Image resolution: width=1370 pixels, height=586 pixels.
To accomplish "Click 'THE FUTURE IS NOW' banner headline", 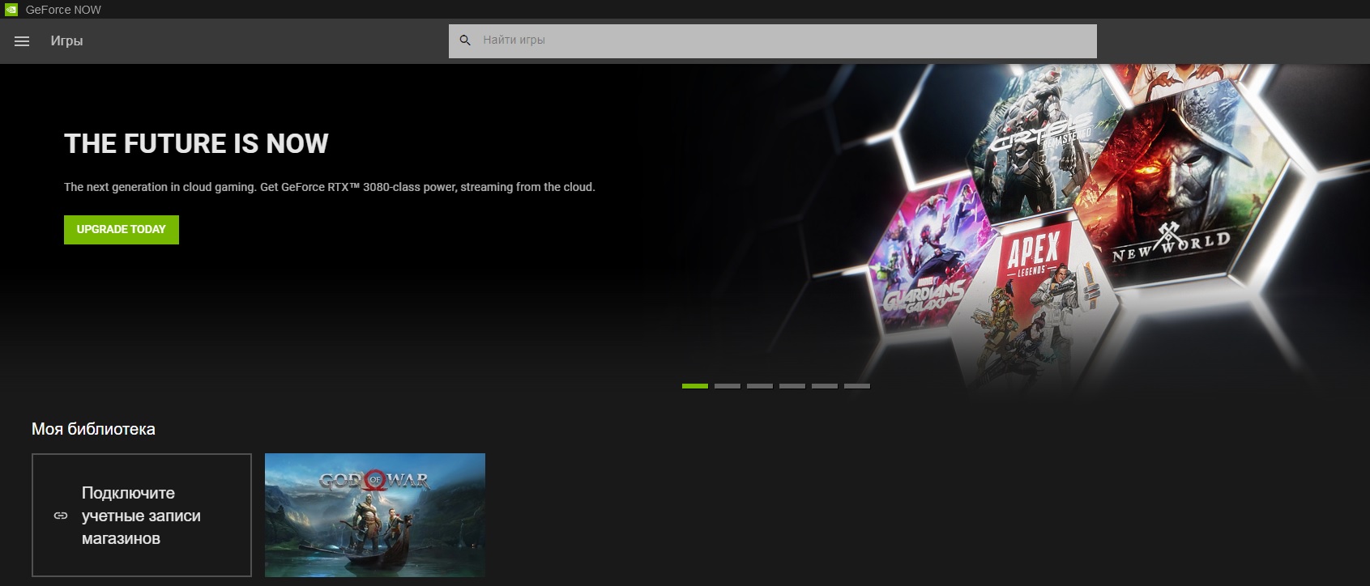I will (x=196, y=143).
